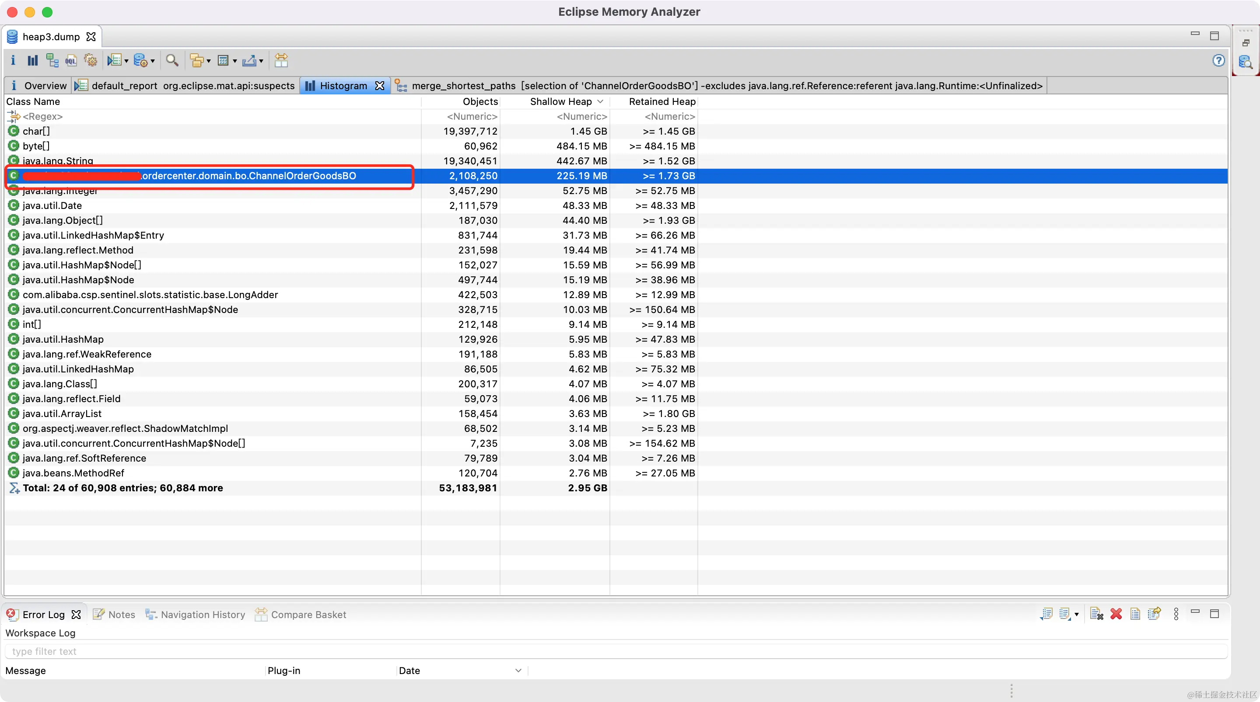Click red X Delete Log icon
The image size is (1260, 702).
1116,614
